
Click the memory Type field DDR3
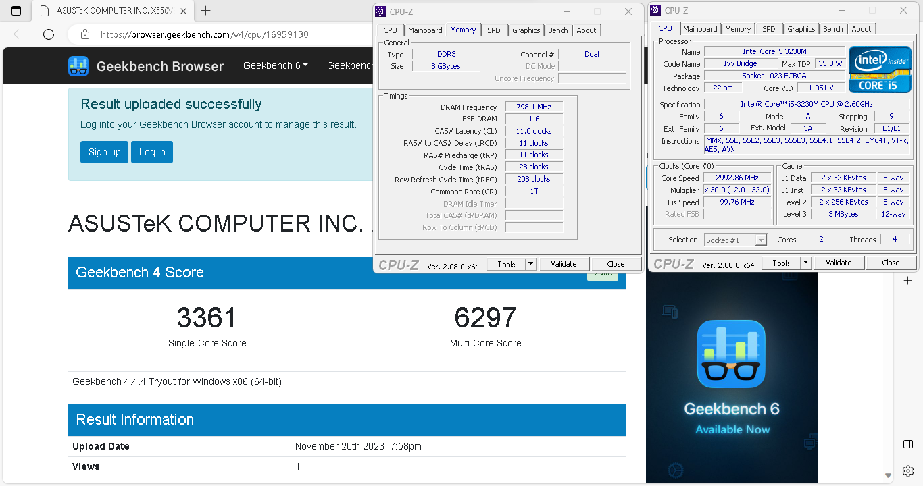click(446, 54)
